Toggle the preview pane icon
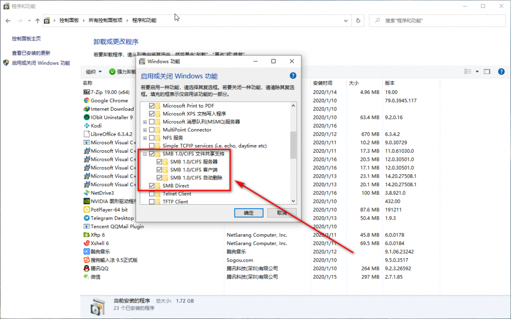This screenshot has height=319, width=511. pos(487,71)
